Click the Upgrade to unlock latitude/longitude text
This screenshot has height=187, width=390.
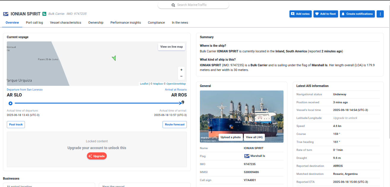345,118
